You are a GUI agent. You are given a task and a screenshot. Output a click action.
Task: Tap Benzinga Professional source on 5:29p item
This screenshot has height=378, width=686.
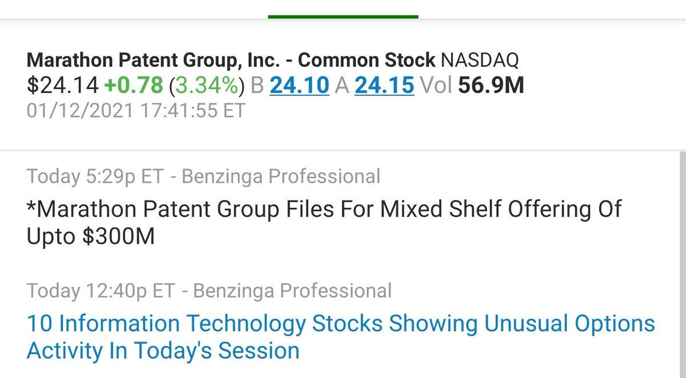point(280,176)
